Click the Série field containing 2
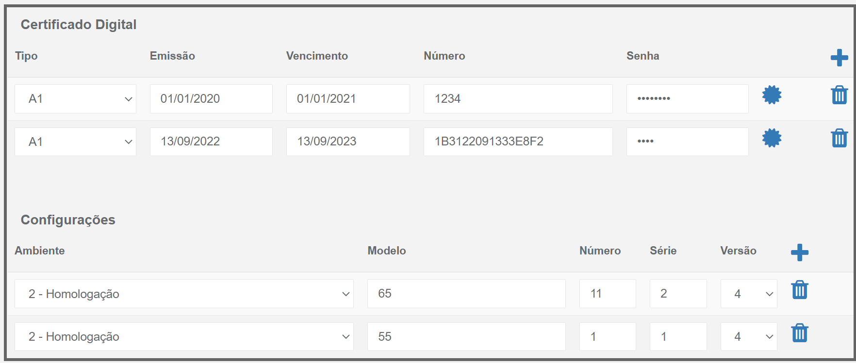The width and height of the screenshot is (856, 363). [678, 294]
